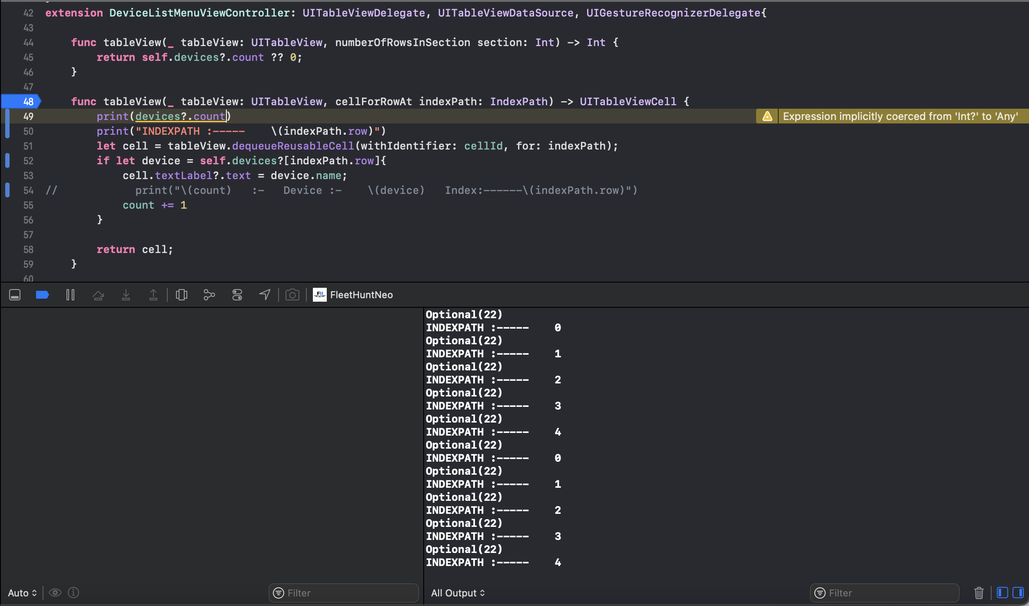Click the Step Over button
The image size is (1029, 606).
(98, 295)
